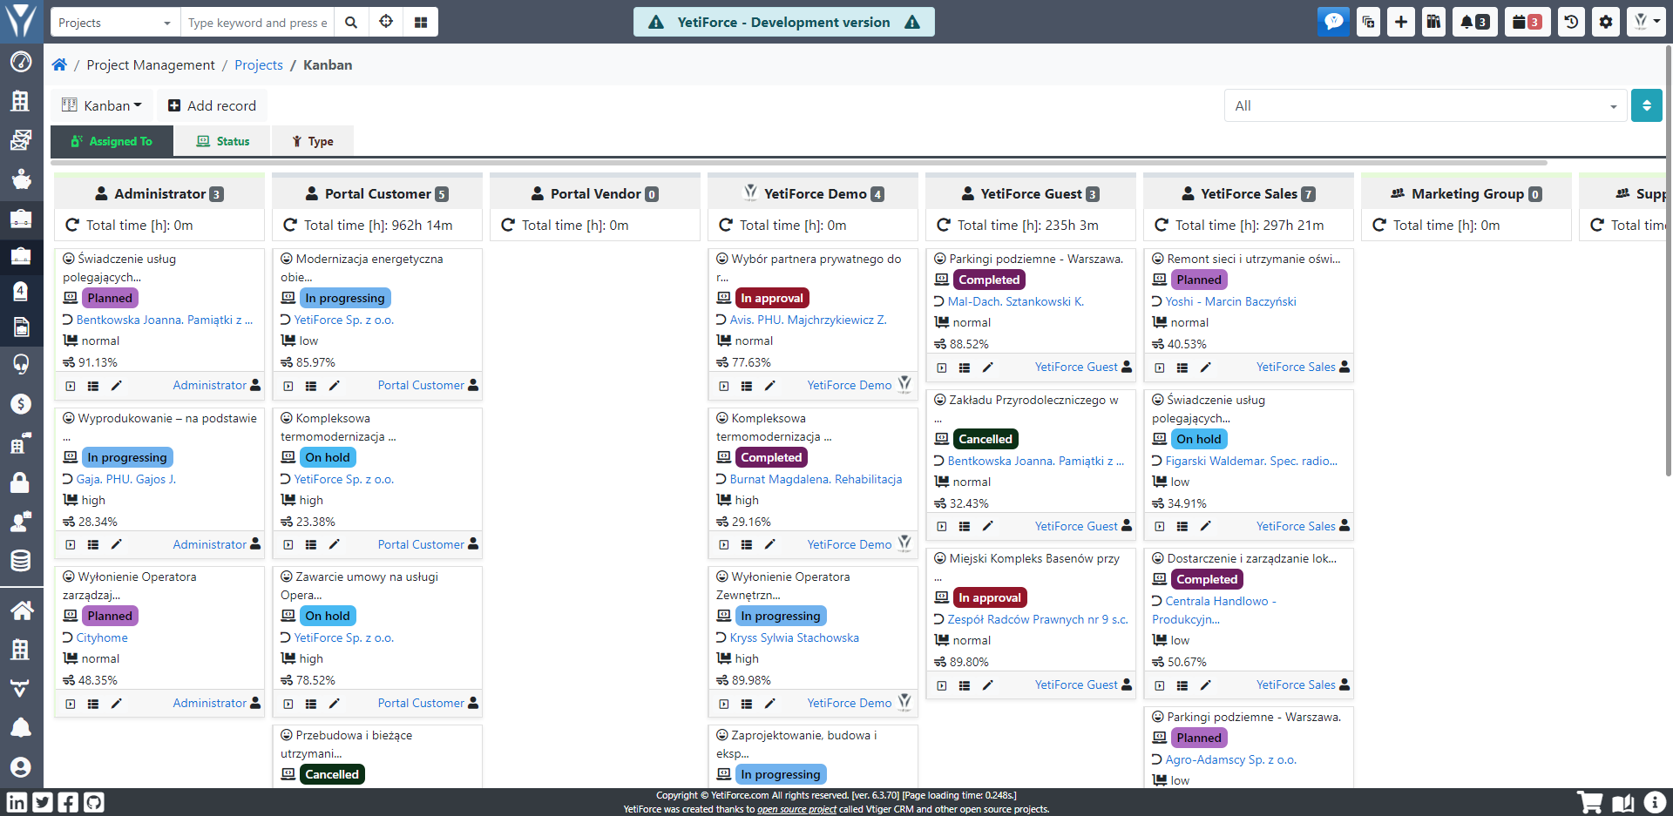Open Centrala Handlowo link on Dostarczenie card
Viewport: 1673px width, 816px height.
[x=1214, y=610]
